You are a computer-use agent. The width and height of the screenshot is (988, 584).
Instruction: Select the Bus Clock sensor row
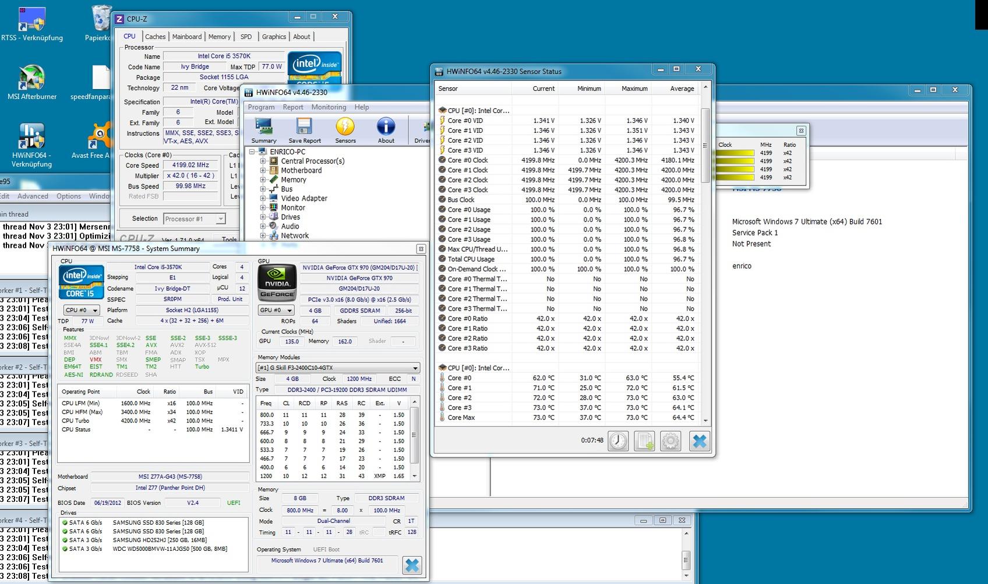click(567, 200)
